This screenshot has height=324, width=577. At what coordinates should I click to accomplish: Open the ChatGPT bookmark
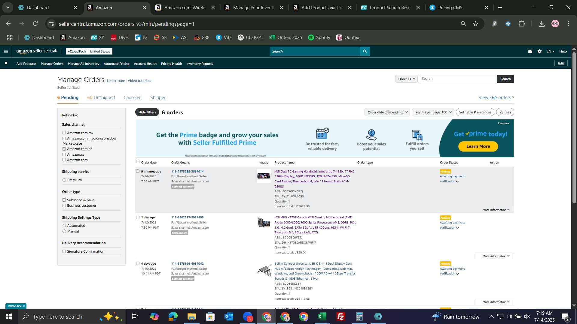point(250,37)
